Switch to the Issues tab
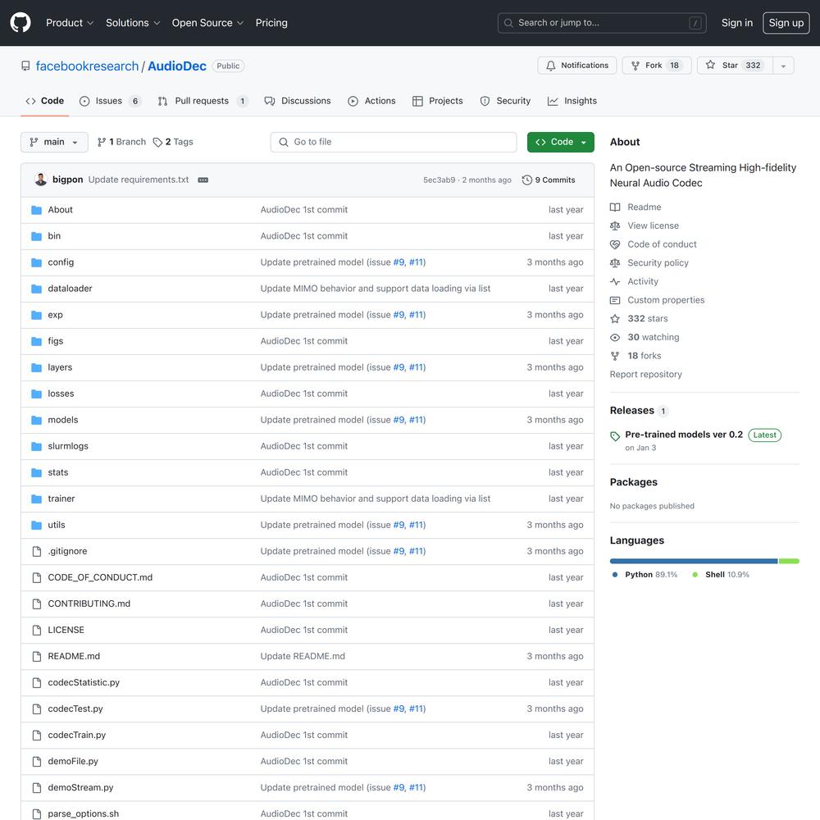This screenshot has width=820, height=820. point(111,101)
